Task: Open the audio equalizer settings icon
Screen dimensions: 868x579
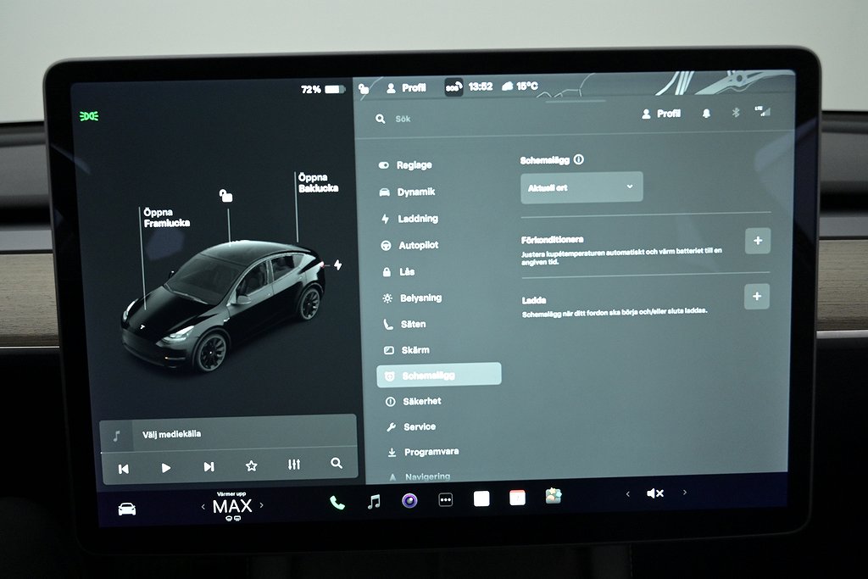Action: coord(294,465)
